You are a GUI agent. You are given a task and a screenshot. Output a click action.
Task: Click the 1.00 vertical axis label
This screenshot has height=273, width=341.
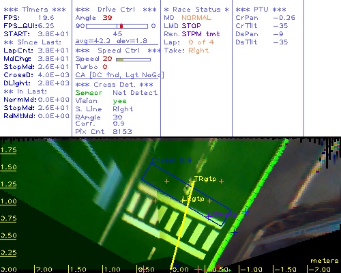[8, 201]
